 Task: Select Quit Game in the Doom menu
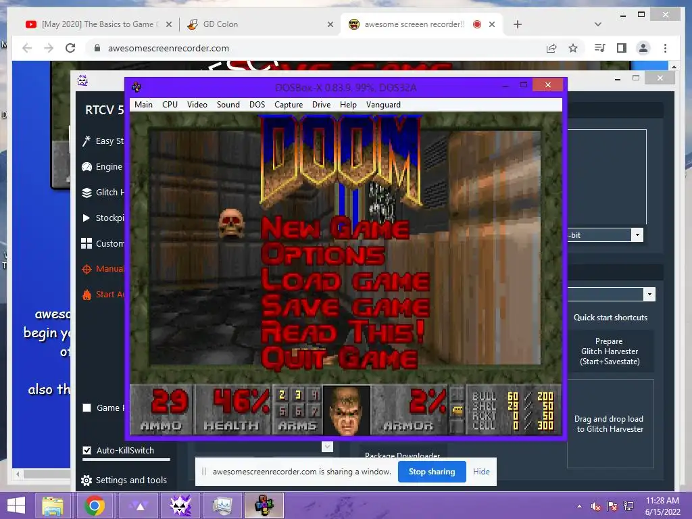click(x=339, y=358)
